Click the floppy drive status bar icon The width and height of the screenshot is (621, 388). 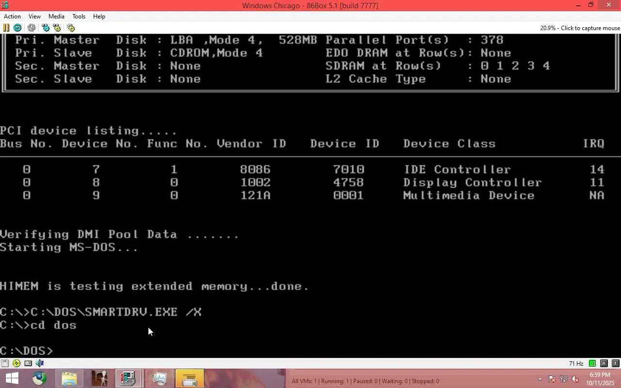[4, 363]
